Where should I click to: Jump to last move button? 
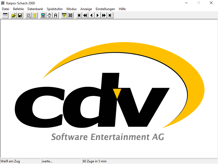110,15
